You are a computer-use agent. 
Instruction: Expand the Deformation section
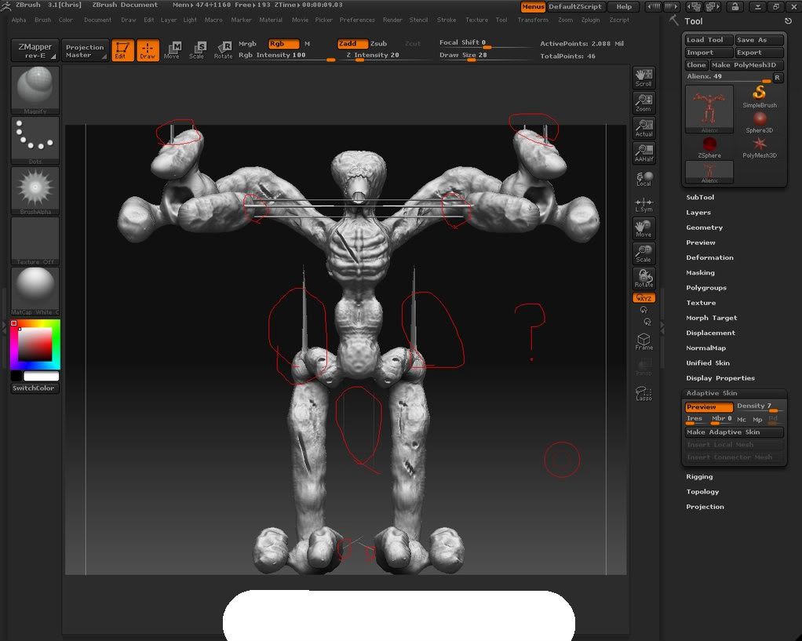[709, 257]
